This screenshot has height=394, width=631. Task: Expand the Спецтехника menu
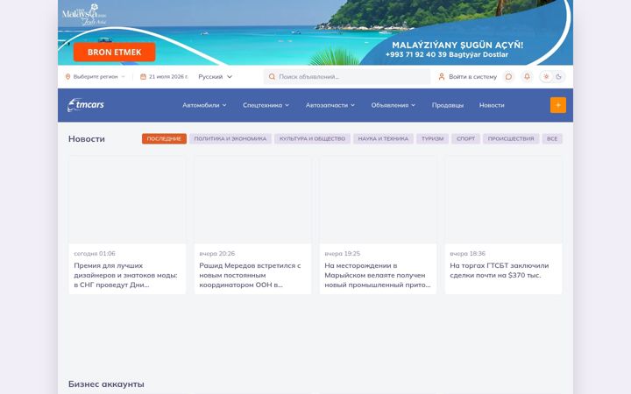click(266, 105)
